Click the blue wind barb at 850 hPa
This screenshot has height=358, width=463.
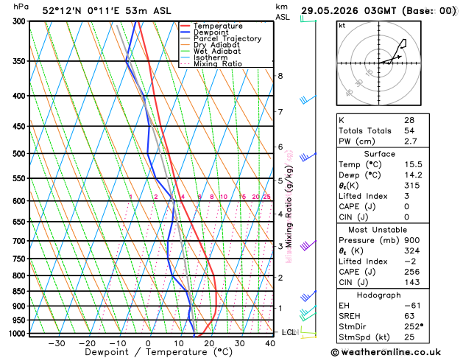coord(308,296)
